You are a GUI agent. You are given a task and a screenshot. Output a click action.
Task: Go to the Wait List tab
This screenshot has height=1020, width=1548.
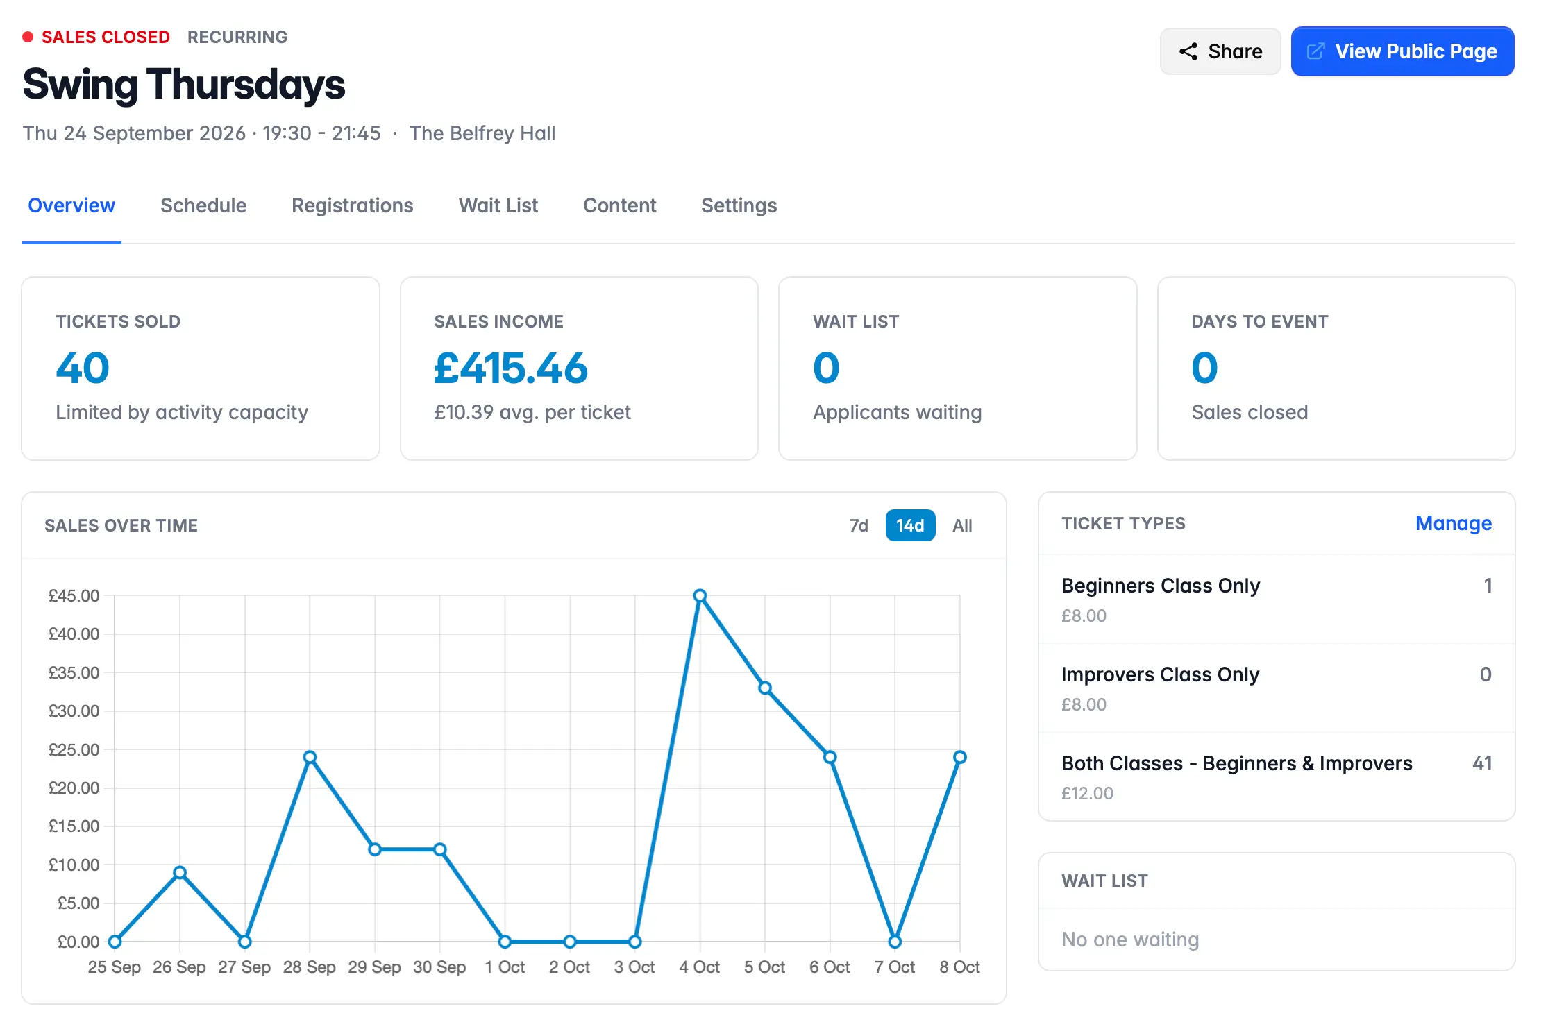(x=498, y=205)
